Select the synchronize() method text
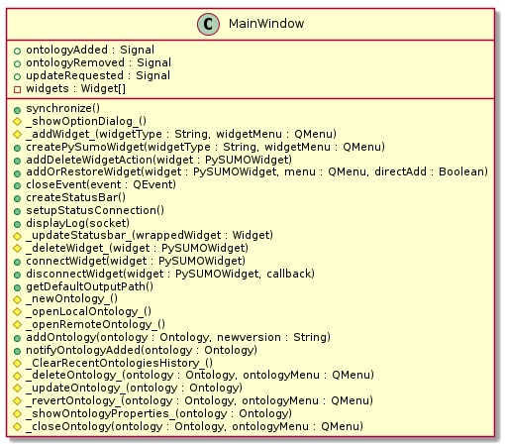Screen dimensions: 505x447 [63, 108]
